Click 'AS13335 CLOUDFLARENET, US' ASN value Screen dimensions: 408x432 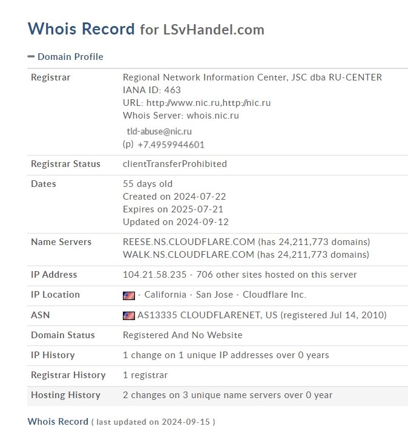point(207,315)
